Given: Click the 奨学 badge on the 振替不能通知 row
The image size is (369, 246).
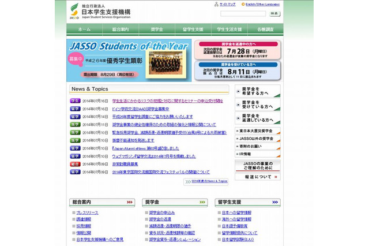Looking at the screenshot, I should [x=75, y=140].
